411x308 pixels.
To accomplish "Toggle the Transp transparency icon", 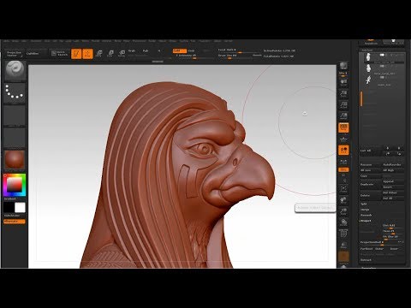I will [x=343, y=246].
